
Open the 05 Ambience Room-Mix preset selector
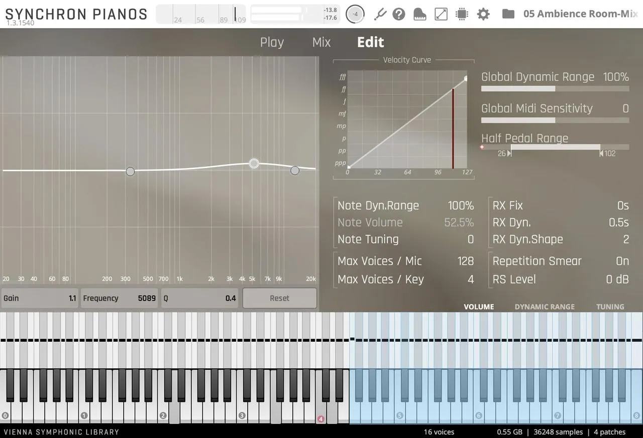pos(580,14)
